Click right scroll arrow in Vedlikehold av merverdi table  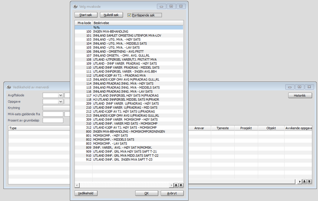coord(300,181)
